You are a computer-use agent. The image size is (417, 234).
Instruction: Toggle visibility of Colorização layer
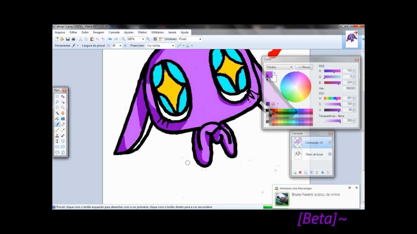click(330, 142)
